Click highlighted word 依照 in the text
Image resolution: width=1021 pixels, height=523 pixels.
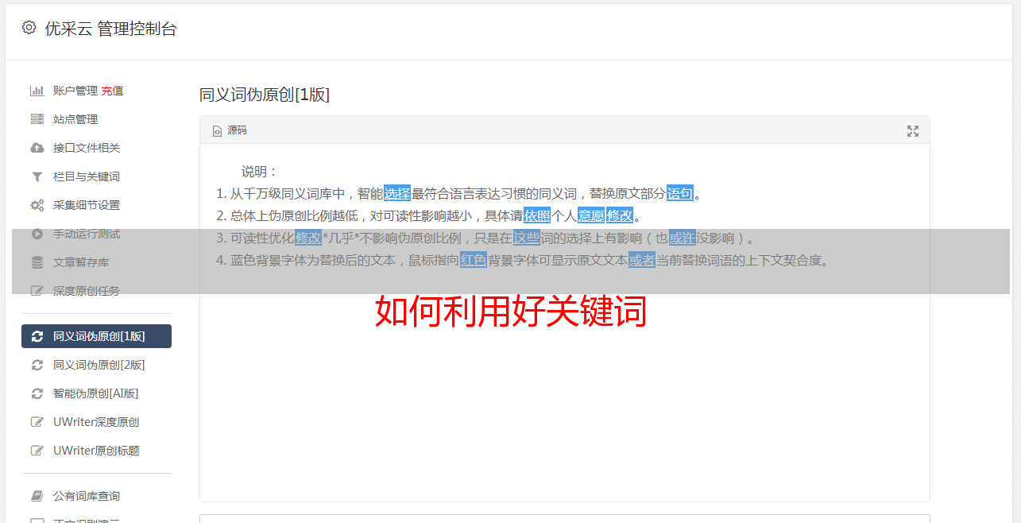(x=537, y=215)
